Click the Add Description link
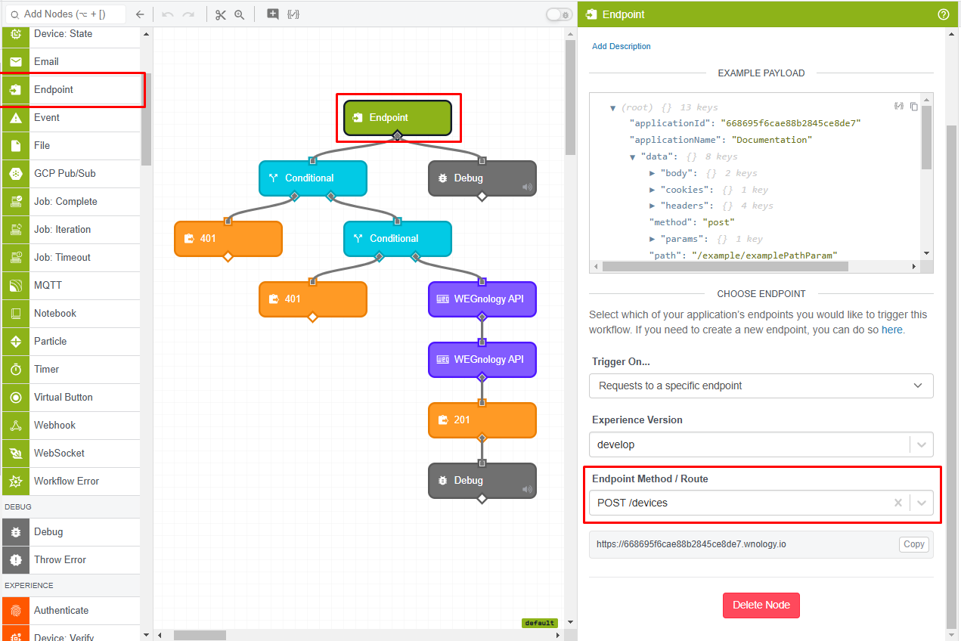961x641 pixels. click(x=621, y=46)
